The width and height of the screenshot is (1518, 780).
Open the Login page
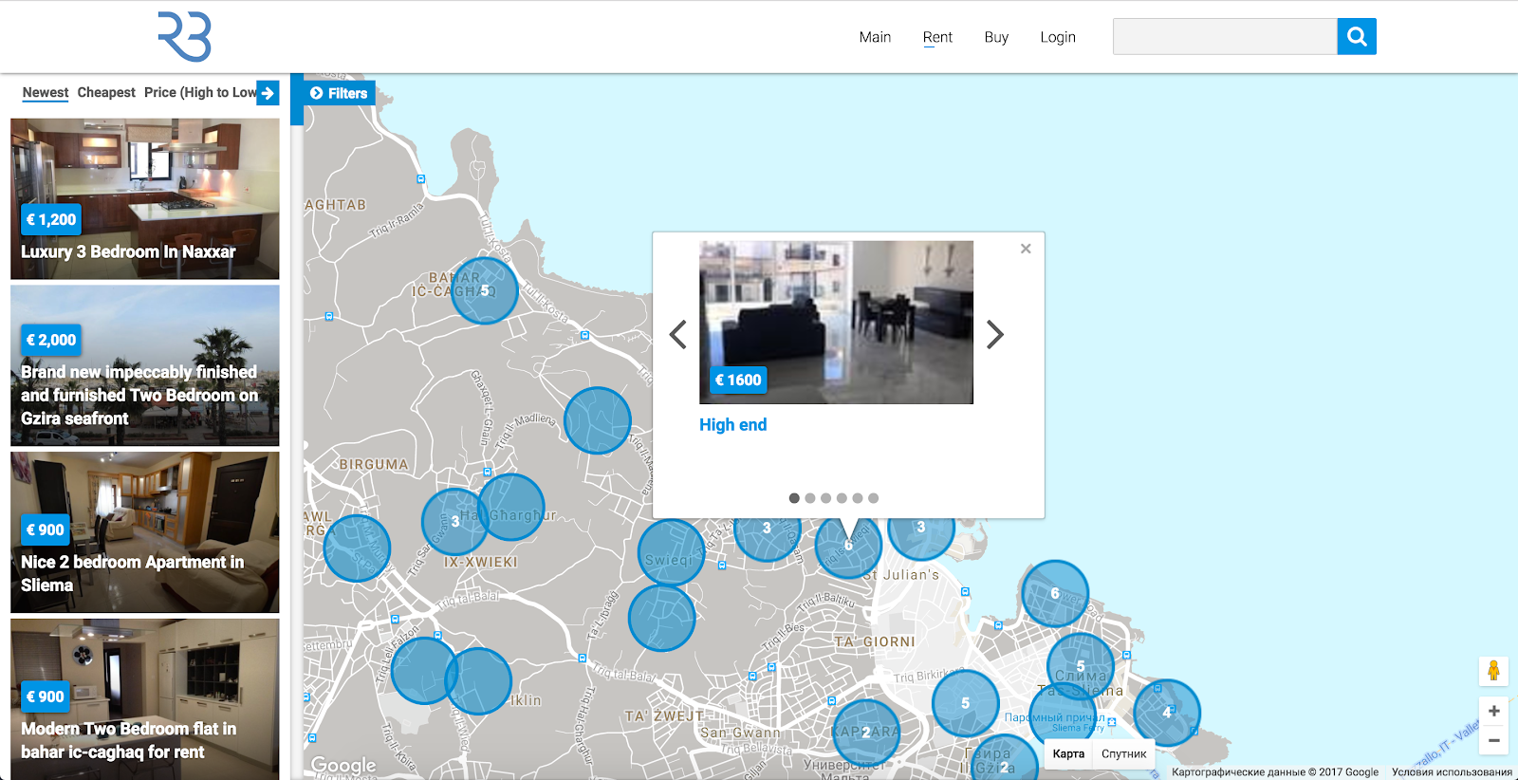point(1058,37)
